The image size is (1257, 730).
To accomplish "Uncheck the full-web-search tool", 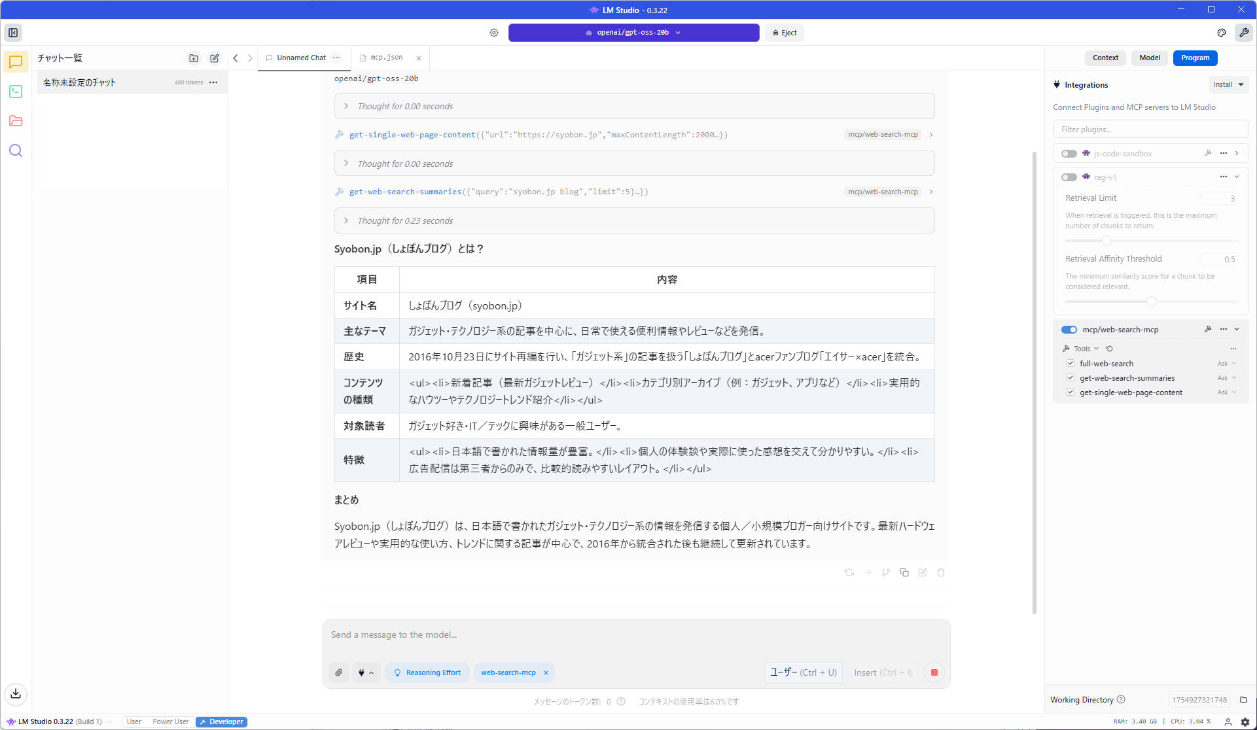I will click(1071, 364).
